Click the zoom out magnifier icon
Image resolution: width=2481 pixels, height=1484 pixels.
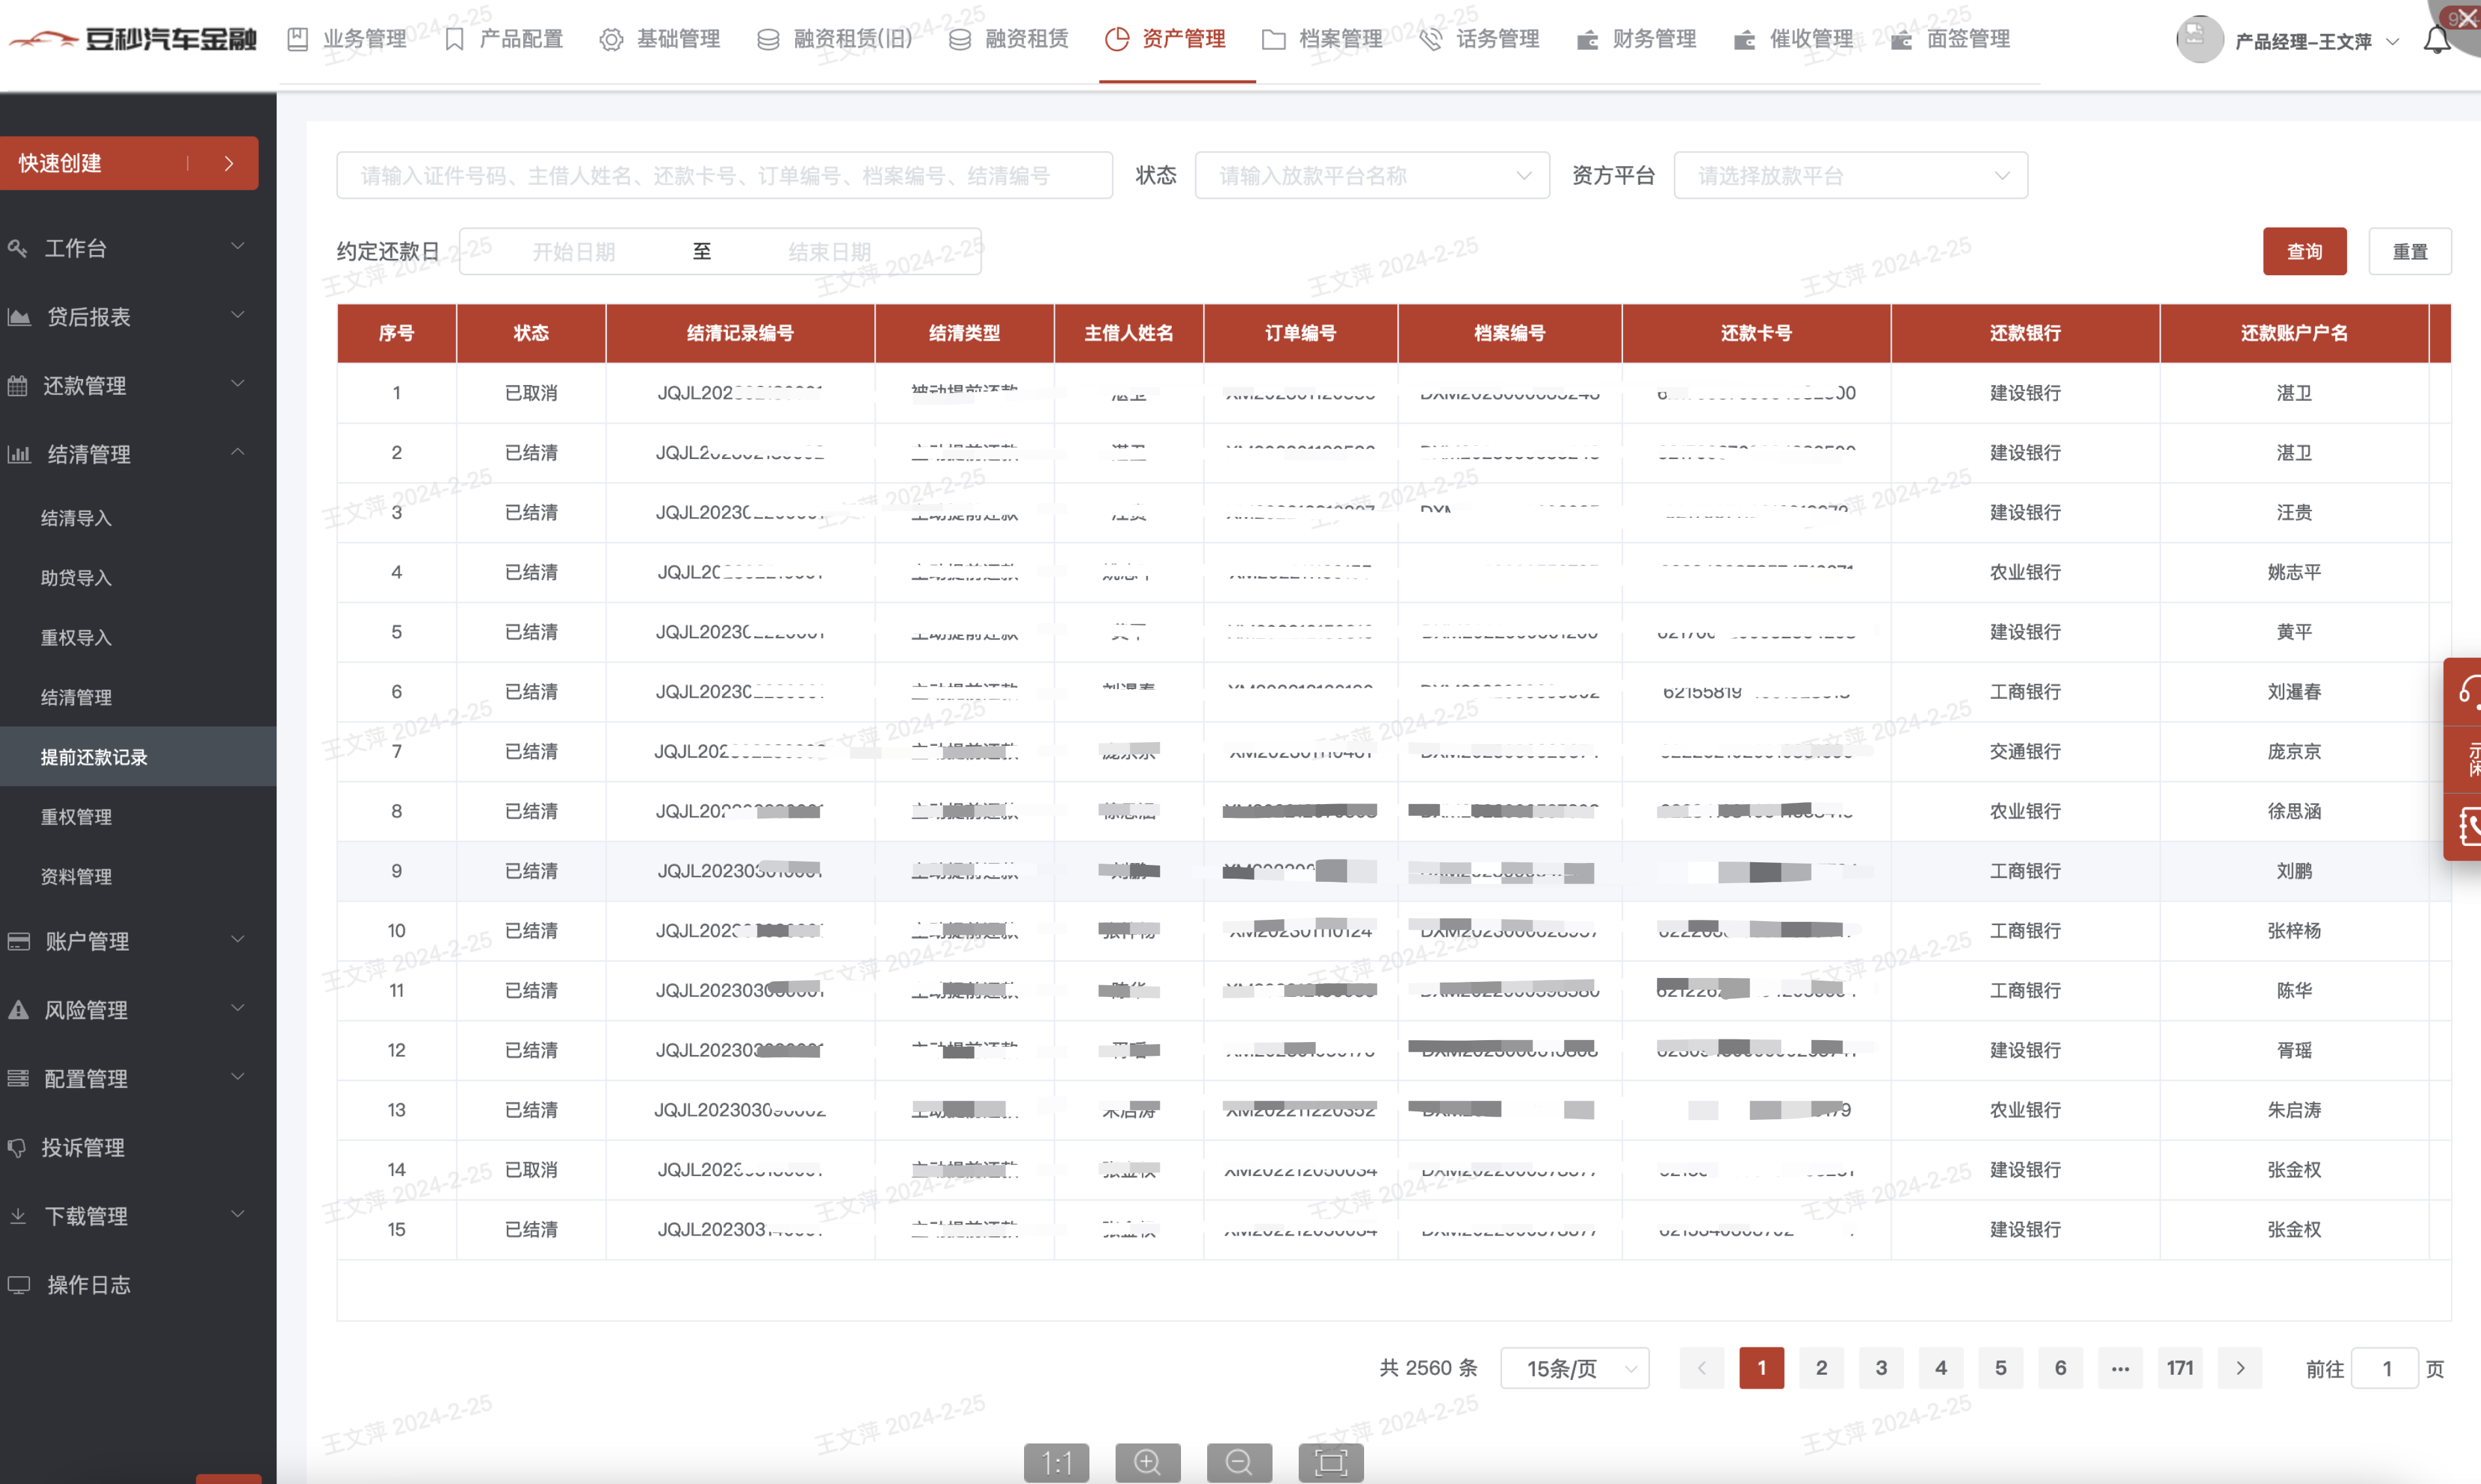(1239, 1462)
